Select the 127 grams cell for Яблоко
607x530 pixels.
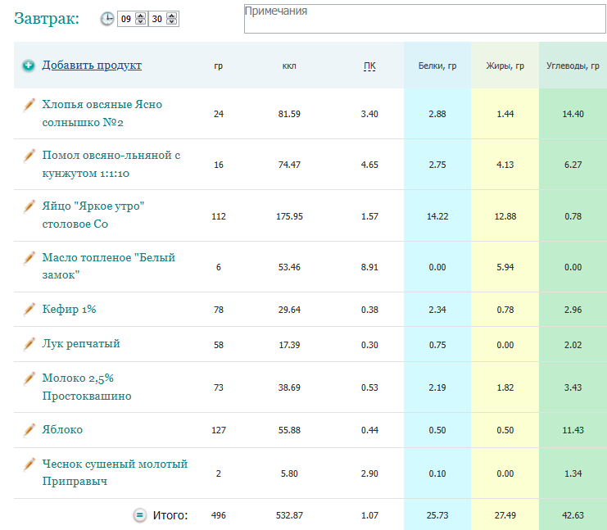219,430
